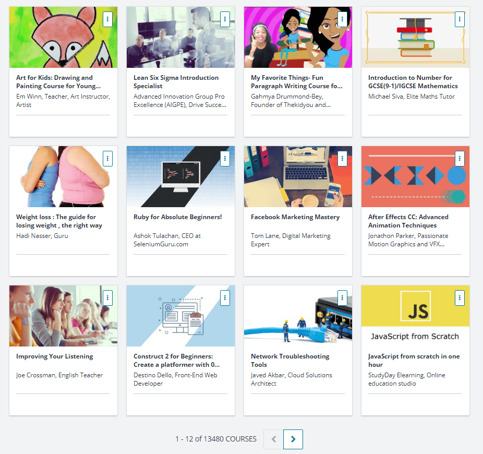Screen dimensions: 483x454
Task: Open three-dot menu on Weight loss card
Action: tap(107, 159)
